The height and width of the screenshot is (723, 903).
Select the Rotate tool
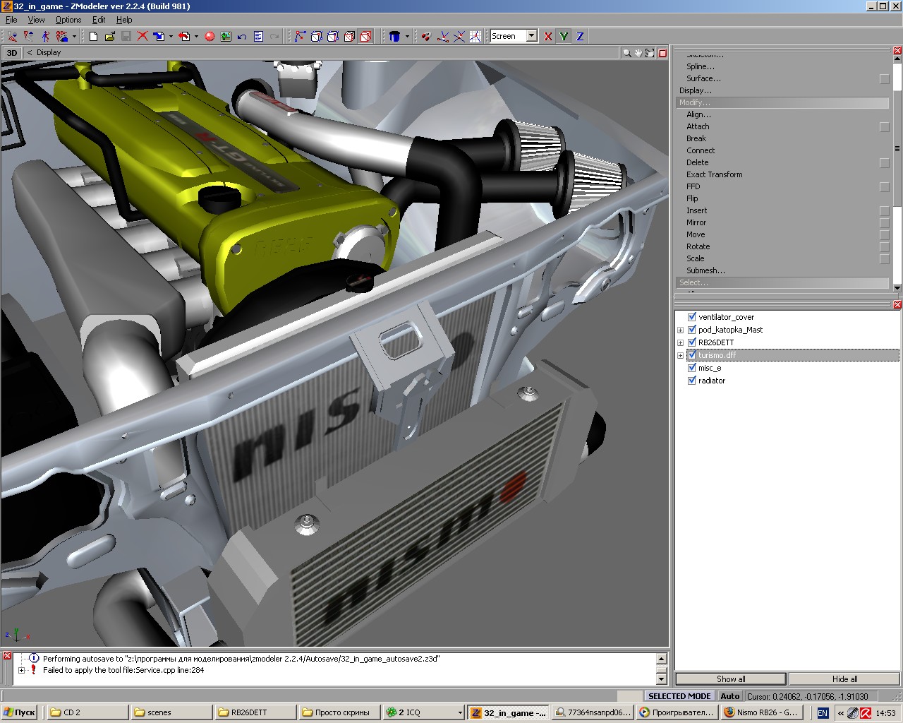pos(698,246)
